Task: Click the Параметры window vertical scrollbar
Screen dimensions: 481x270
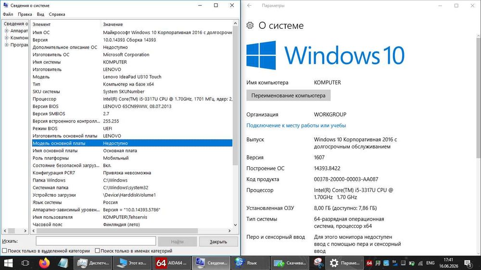Action: coord(478,97)
